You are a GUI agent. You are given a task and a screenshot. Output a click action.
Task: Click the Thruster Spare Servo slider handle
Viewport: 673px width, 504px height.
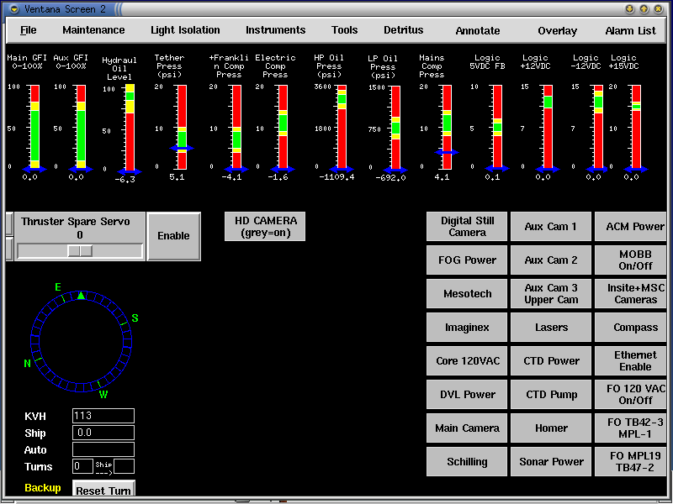(x=80, y=250)
